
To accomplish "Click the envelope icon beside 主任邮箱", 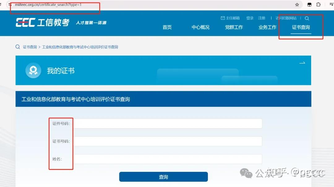I will click(223, 18).
